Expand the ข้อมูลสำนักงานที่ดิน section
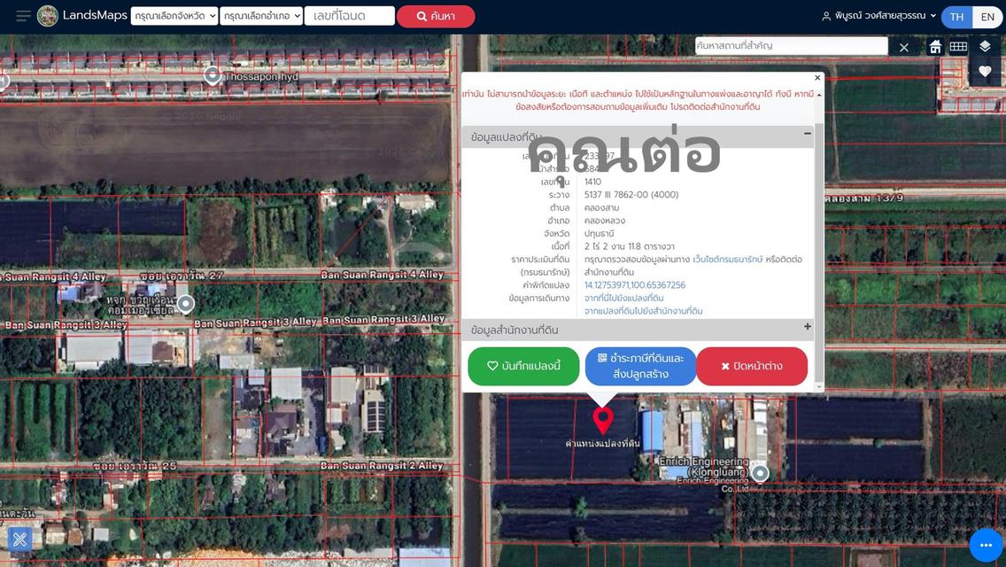1006x567 pixels. click(807, 327)
